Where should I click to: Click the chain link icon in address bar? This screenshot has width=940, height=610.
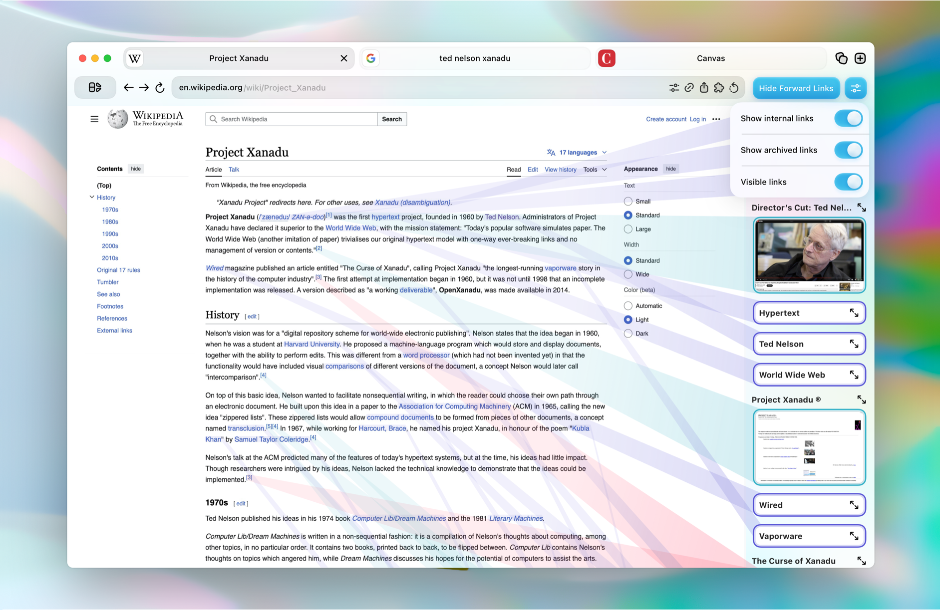[x=689, y=88]
